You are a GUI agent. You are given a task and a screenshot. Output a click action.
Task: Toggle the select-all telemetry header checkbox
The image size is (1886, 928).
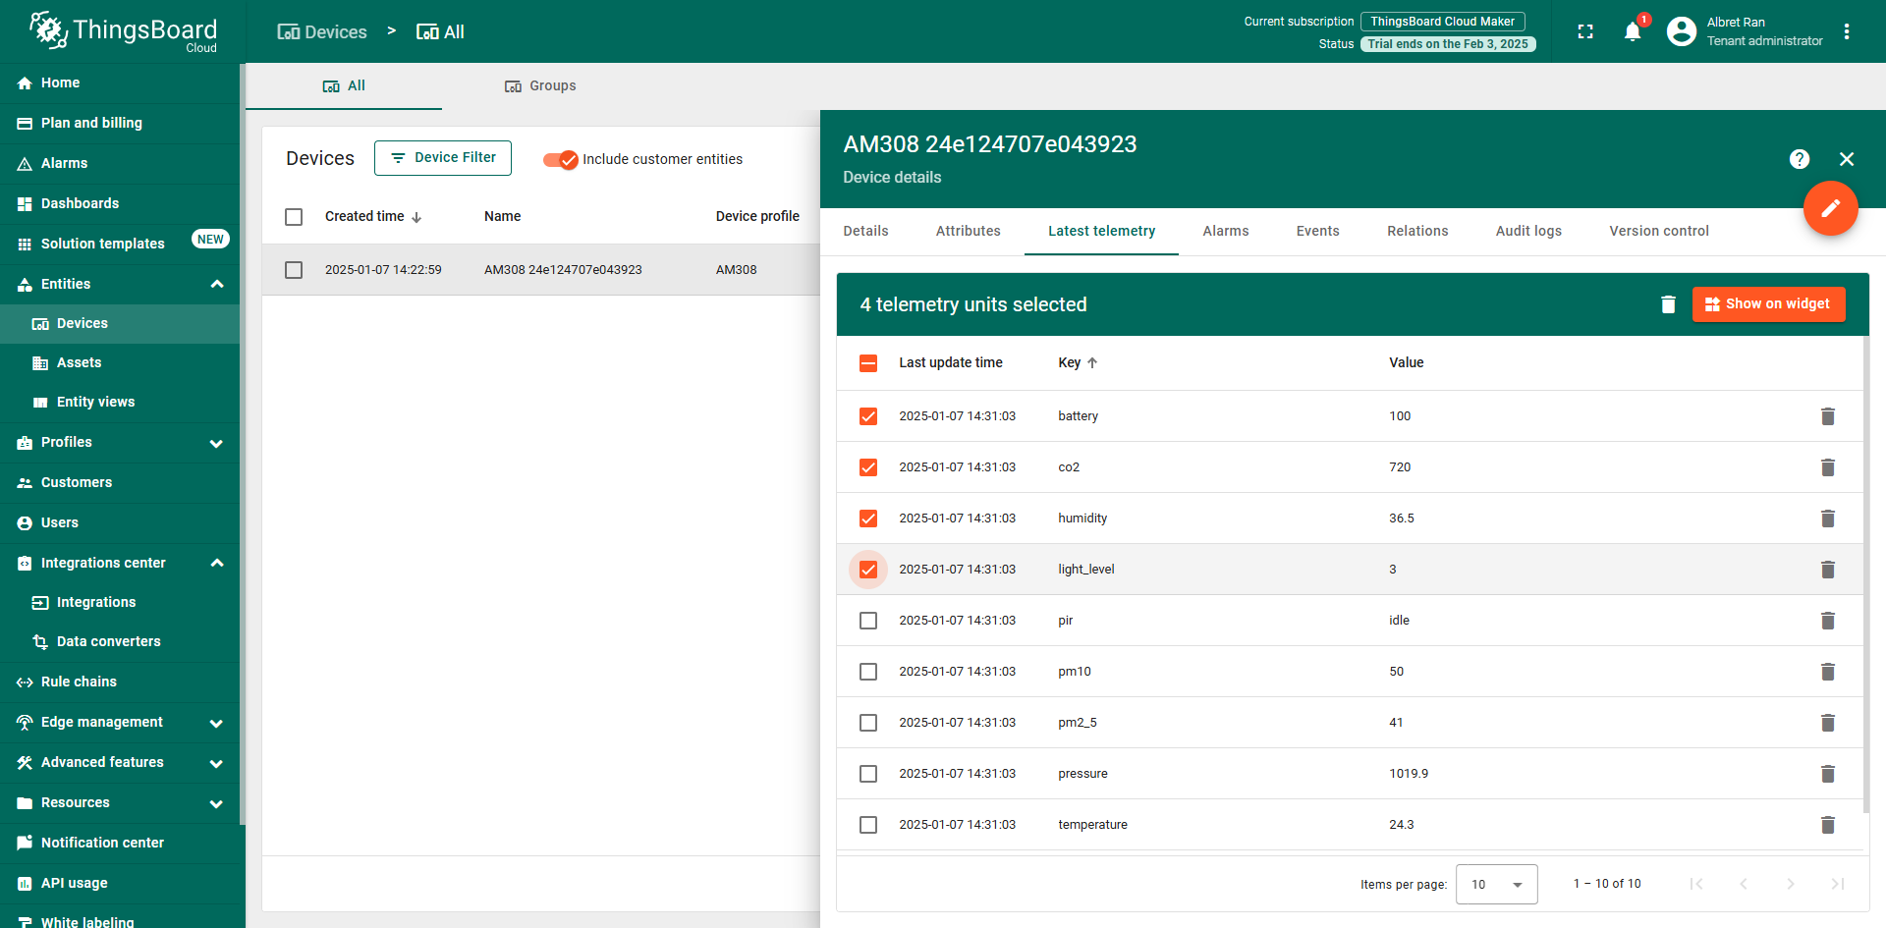point(868,363)
